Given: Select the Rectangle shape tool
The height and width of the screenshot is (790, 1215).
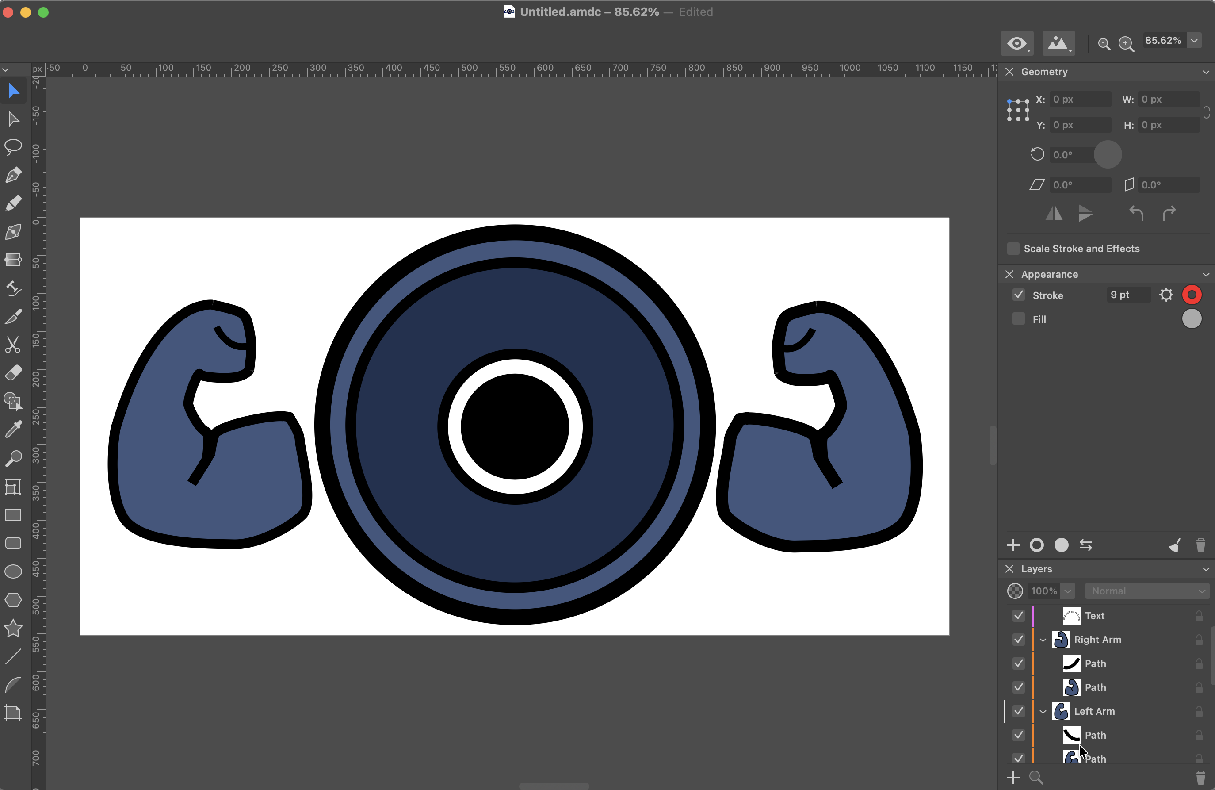Looking at the screenshot, I should [13, 515].
